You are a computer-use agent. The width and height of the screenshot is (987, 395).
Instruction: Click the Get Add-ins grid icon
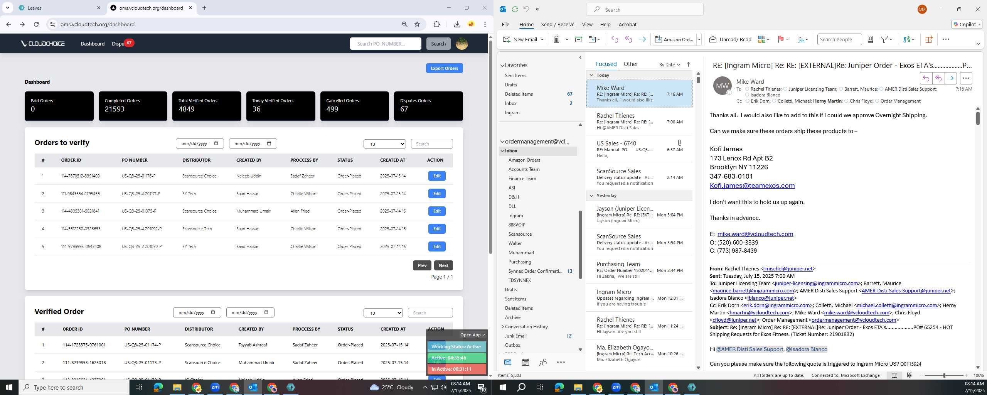coord(928,39)
